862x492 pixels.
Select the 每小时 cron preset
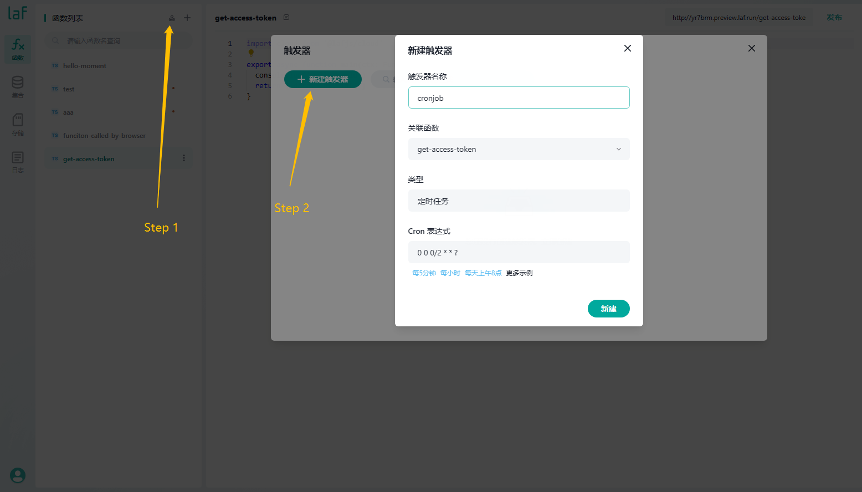coord(450,273)
